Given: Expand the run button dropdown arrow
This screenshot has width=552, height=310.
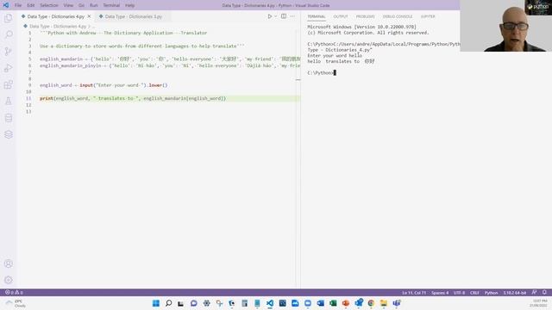Looking at the screenshot, I should click(x=276, y=16).
